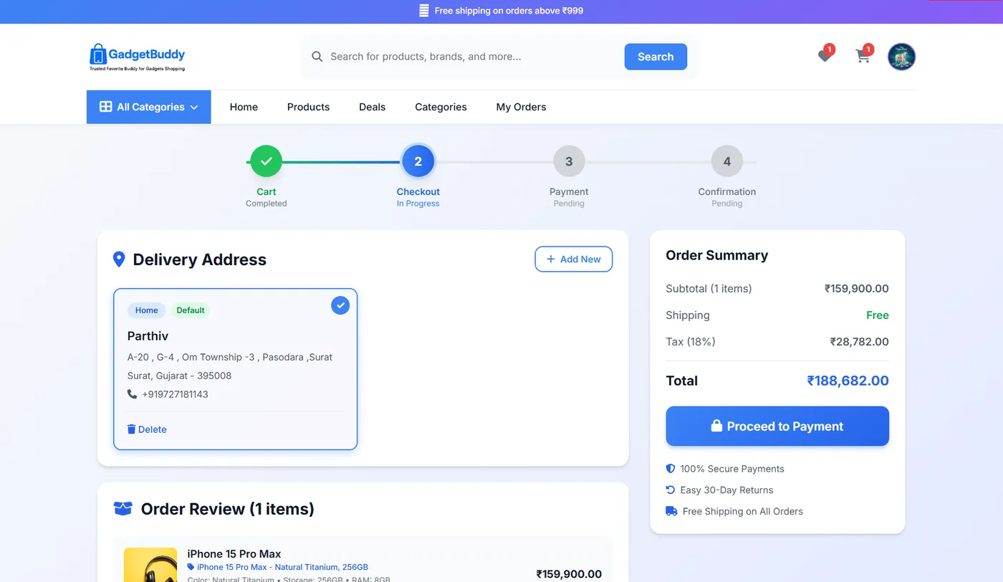This screenshot has height=582, width=1003.
Task: Click the search magnifier icon
Action: coord(317,57)
